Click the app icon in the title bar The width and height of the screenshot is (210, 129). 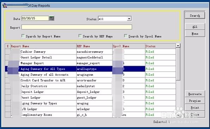coord(5,6)
